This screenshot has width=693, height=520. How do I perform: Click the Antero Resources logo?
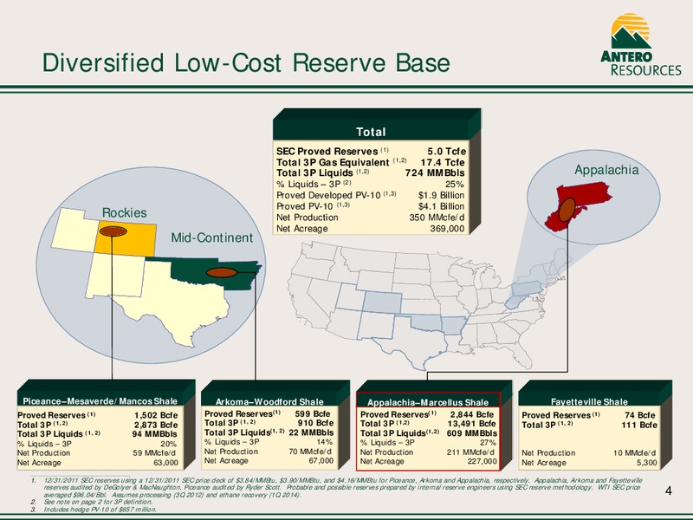[x=641, y=44]
